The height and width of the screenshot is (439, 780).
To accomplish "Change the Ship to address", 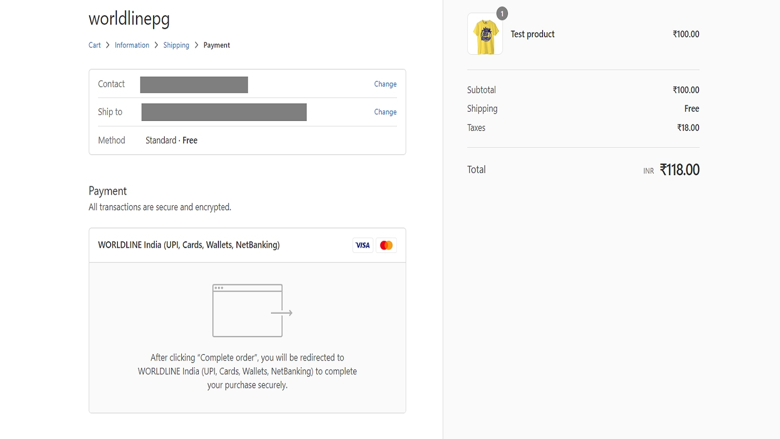I will [x=385, y=112].
